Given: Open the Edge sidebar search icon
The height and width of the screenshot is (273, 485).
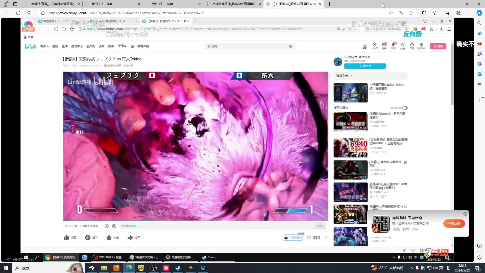Looking at the screenshot, I should (479, 23).
